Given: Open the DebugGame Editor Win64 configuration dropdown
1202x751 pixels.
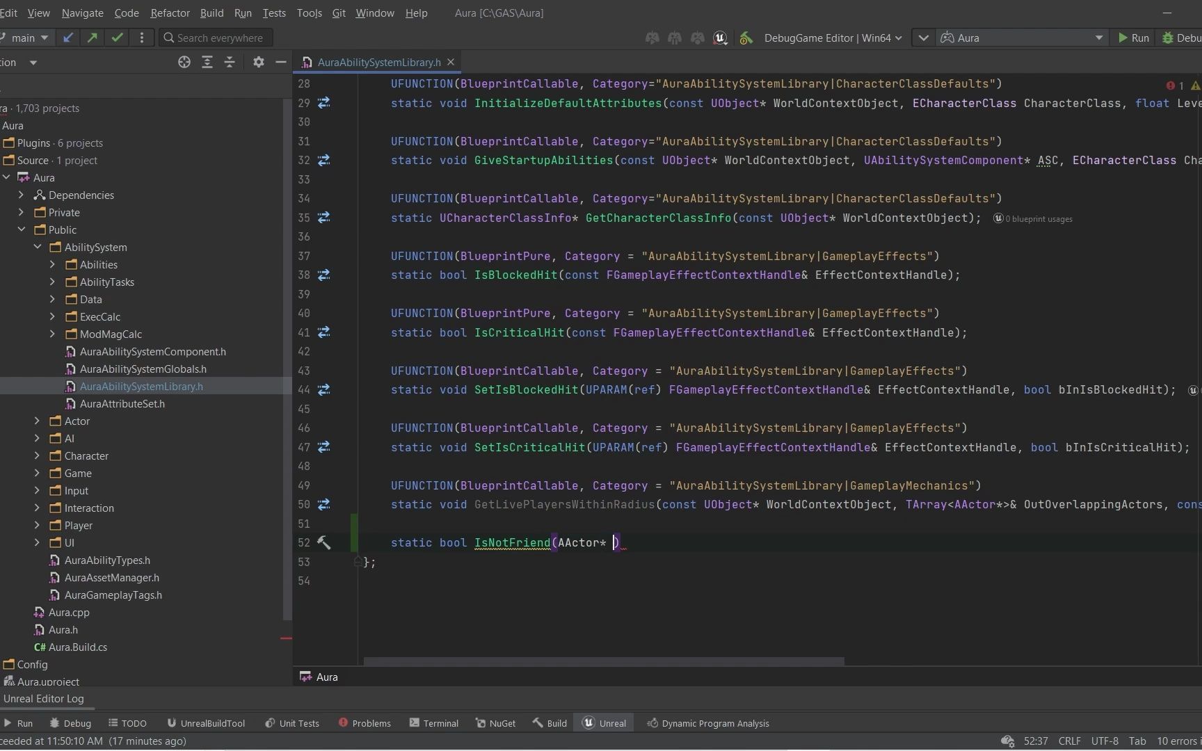Looking at the screenshot, I should tap(832, 38).
